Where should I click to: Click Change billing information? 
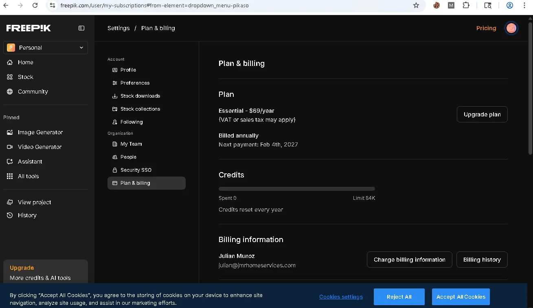pyautogui.click(x=410, y=260)
